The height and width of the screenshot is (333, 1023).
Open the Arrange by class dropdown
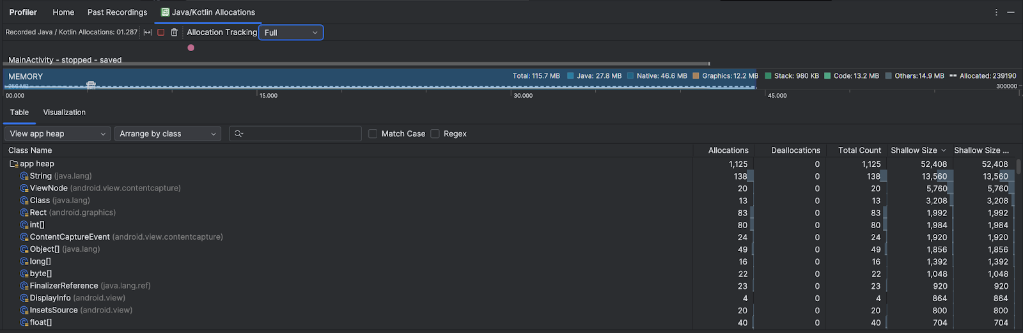pyautogui.click(x=168, y=134)
